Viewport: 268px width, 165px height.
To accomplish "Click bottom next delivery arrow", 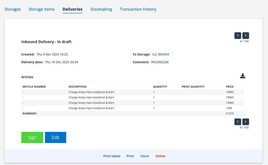I will pos(245,122).
